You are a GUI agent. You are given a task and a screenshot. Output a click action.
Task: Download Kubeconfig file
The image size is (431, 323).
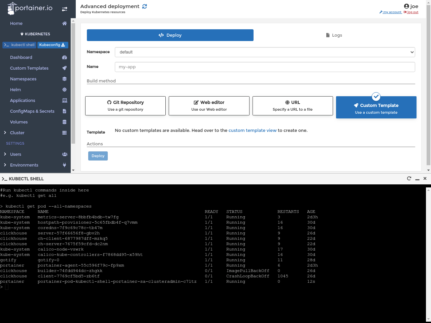(x=53, y=45)
